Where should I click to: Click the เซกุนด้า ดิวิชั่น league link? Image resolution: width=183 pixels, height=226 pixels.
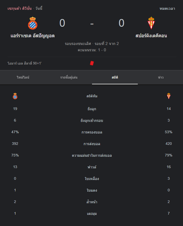[20, 8]
